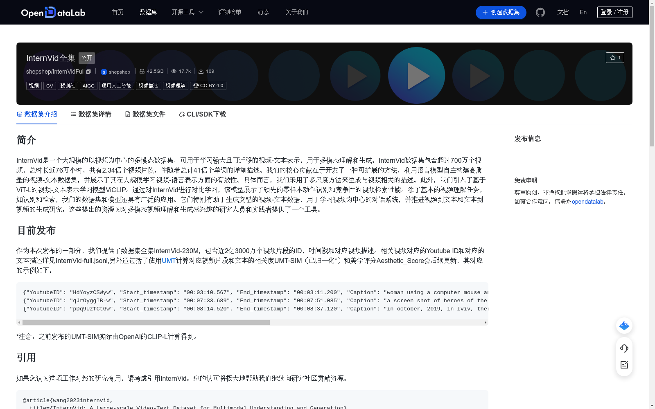This screenshot has width=655, height=409.
Task: Click the @article{wang2023internvid citation line
Action: coord(68,400)
